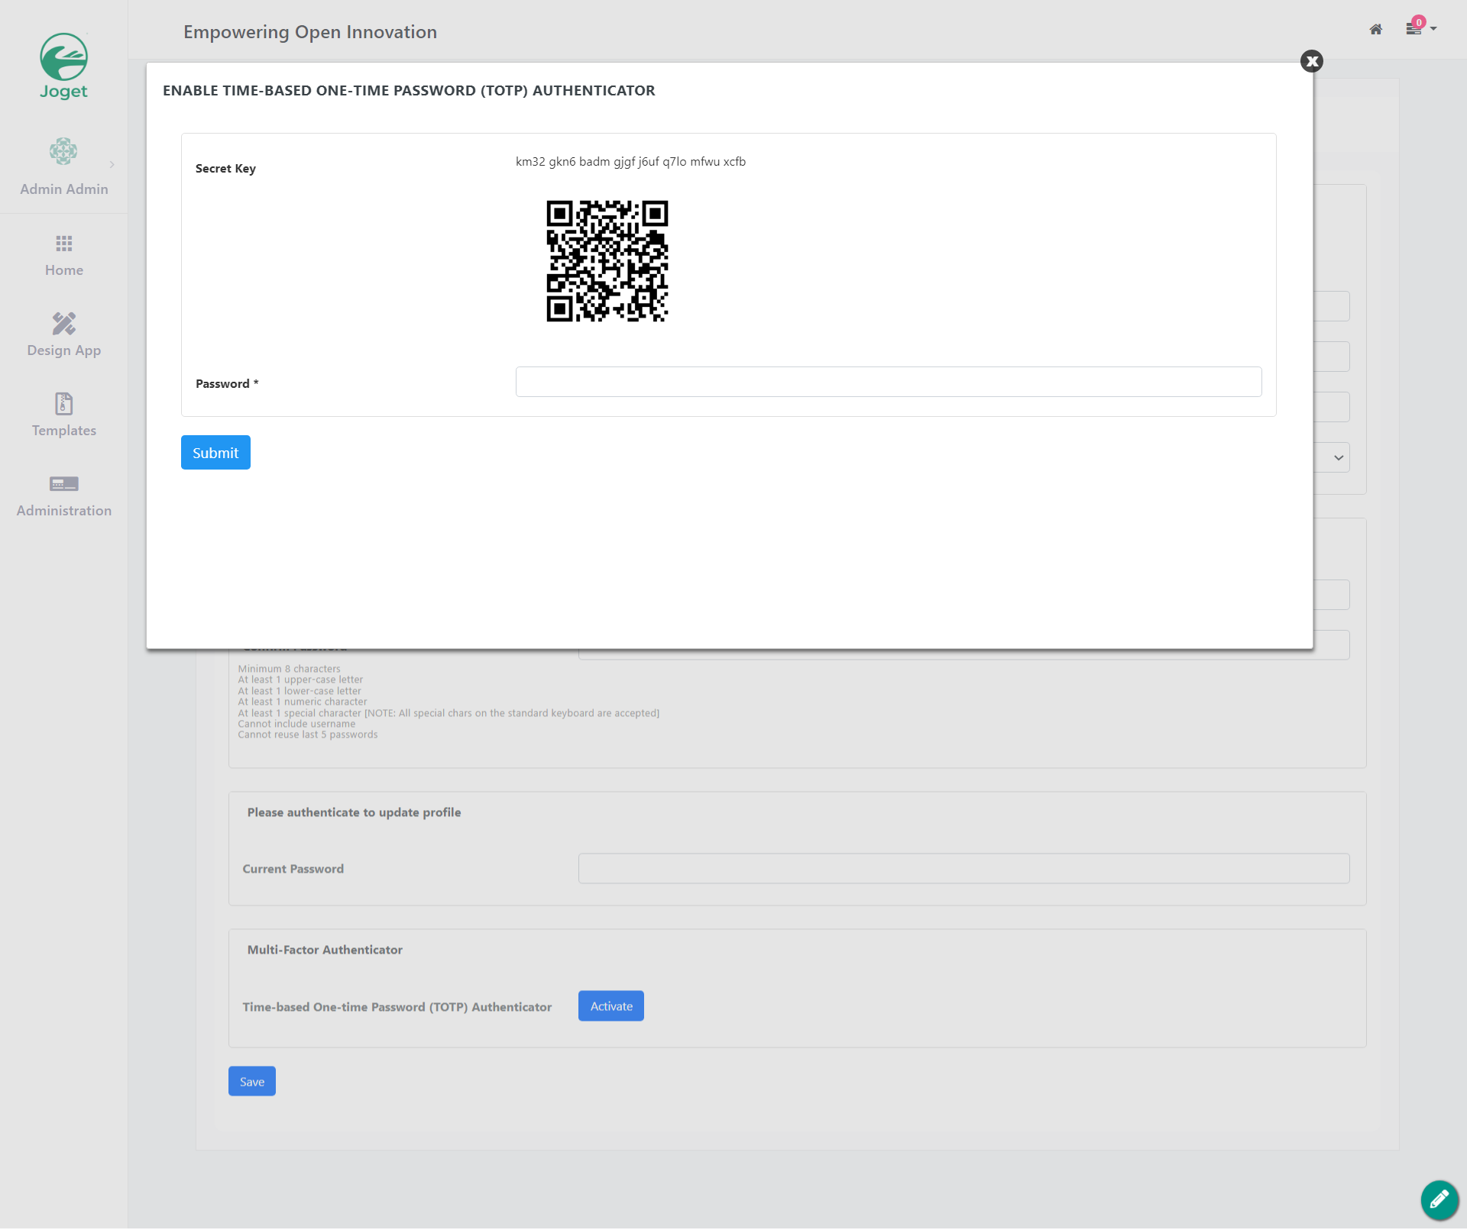Click the Activate TOTP button
1467x1230 pixels.
click(610, 1006)
